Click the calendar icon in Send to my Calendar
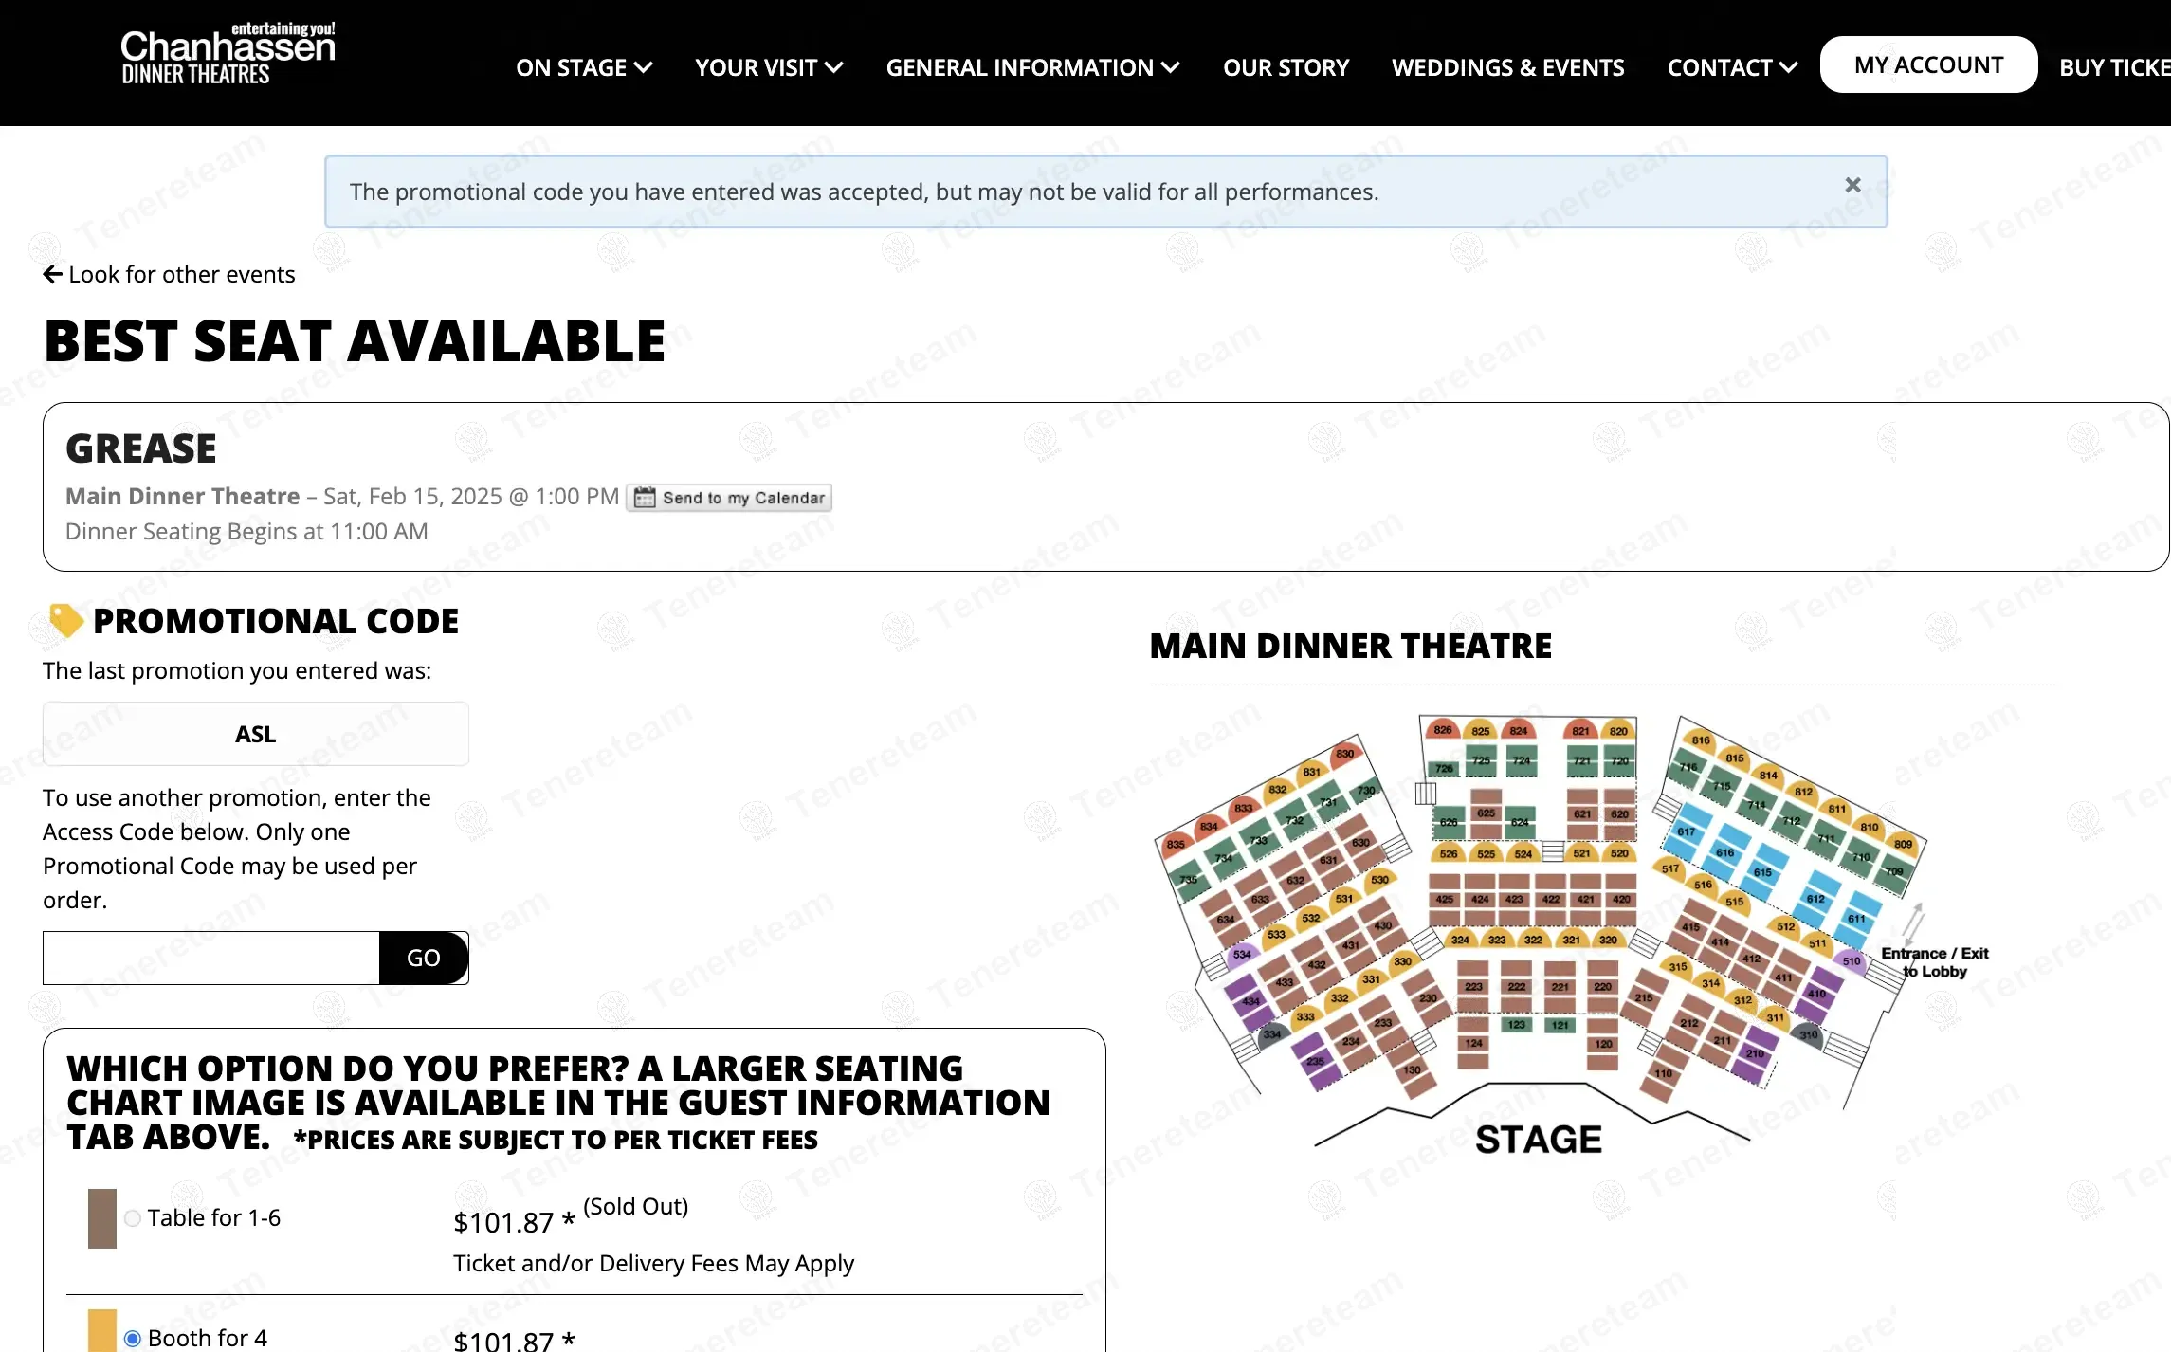Viewport: 2171px width, 1352px height. (x=645, y=498)
